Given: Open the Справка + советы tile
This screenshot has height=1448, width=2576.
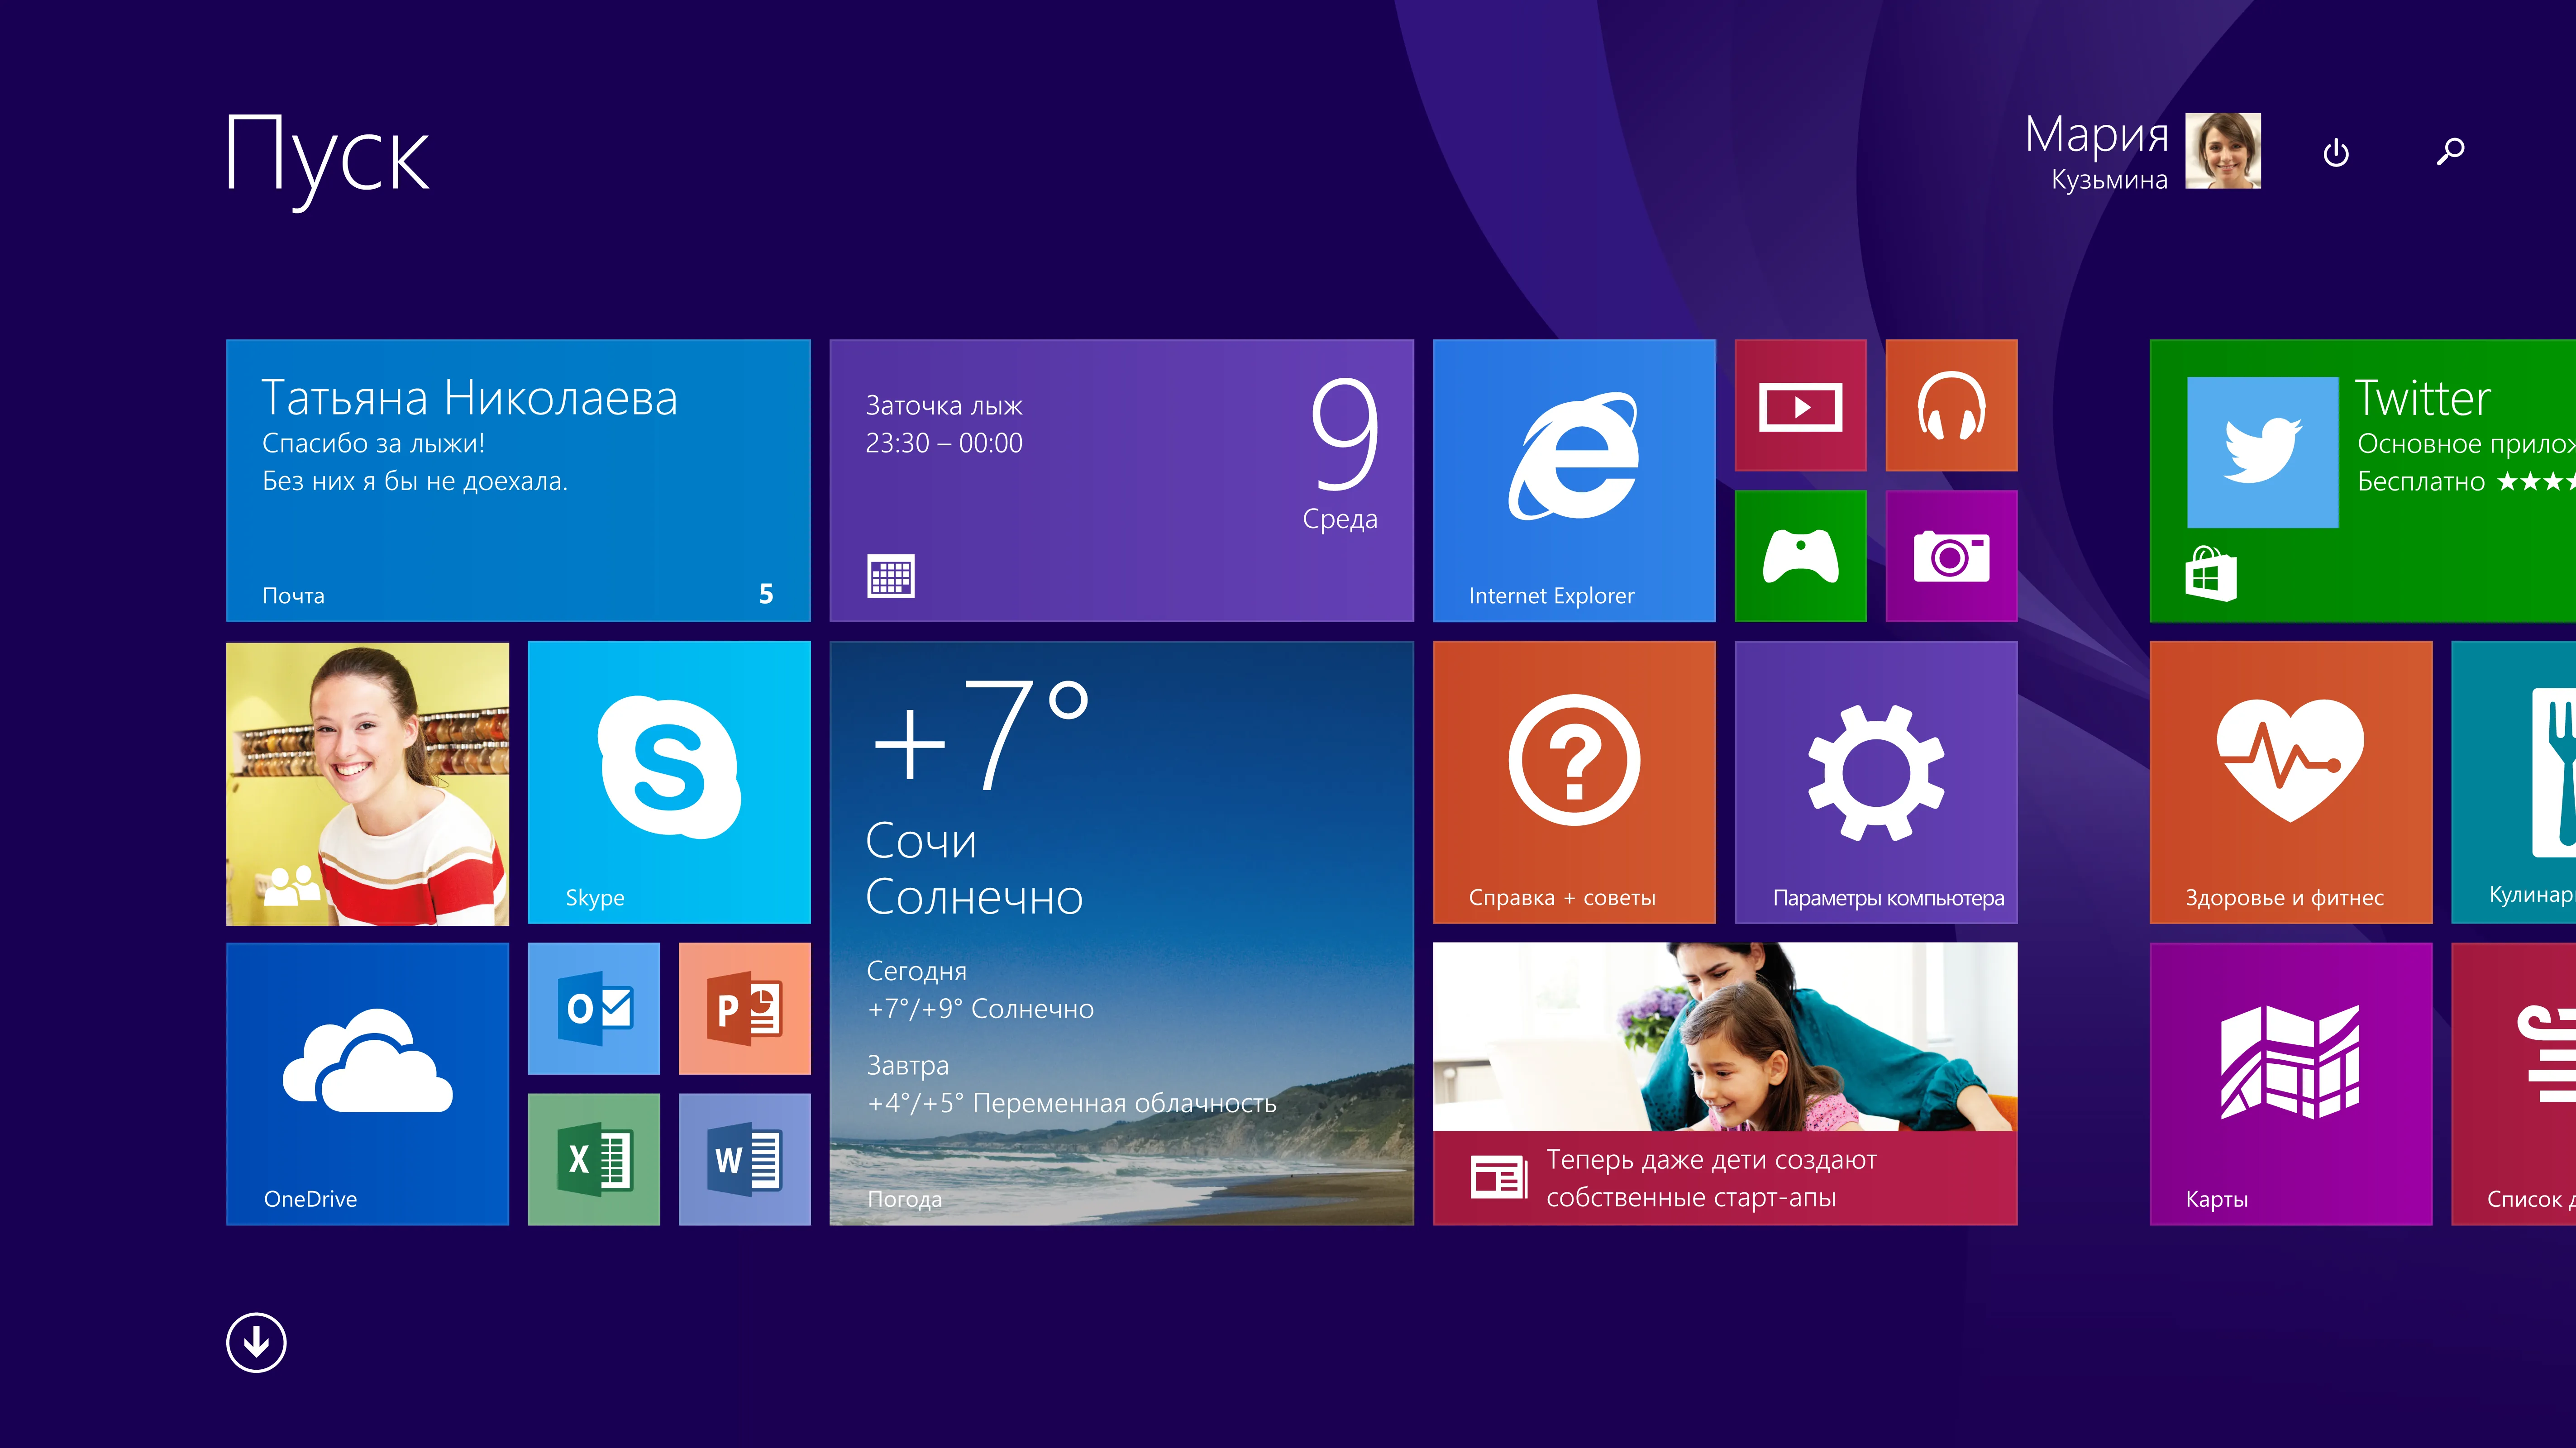Looking at the screenshot, I should coord(1574,783).
